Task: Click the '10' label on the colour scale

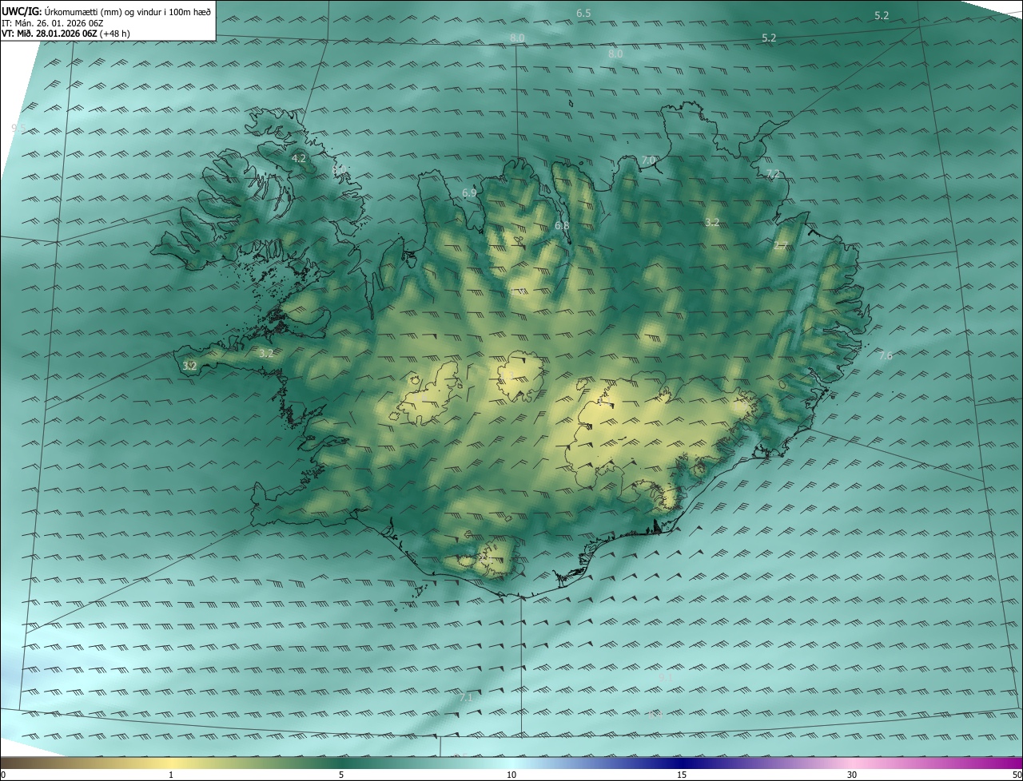Action: tap(511, 775)
